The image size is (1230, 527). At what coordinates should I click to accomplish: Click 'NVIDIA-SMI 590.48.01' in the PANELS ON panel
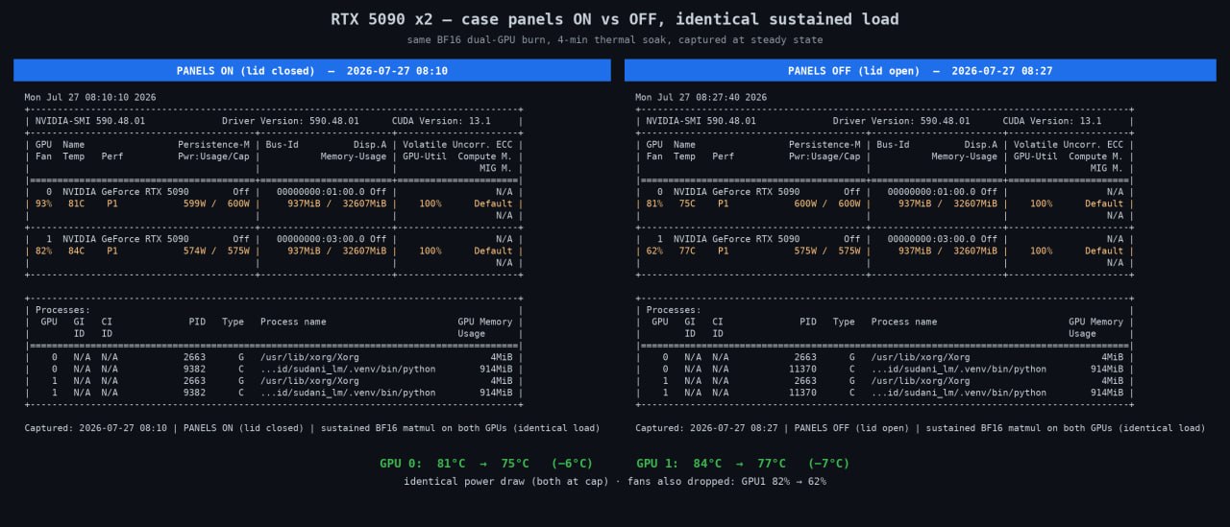pos(90,121)
